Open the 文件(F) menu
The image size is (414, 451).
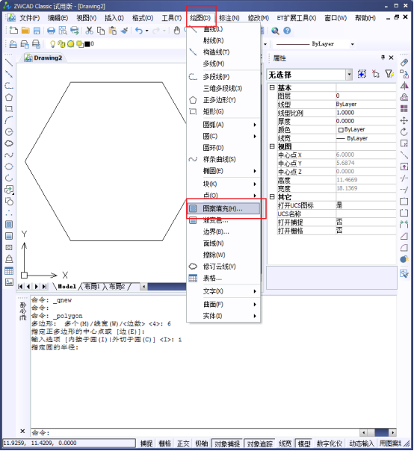(x=29, y=18)
